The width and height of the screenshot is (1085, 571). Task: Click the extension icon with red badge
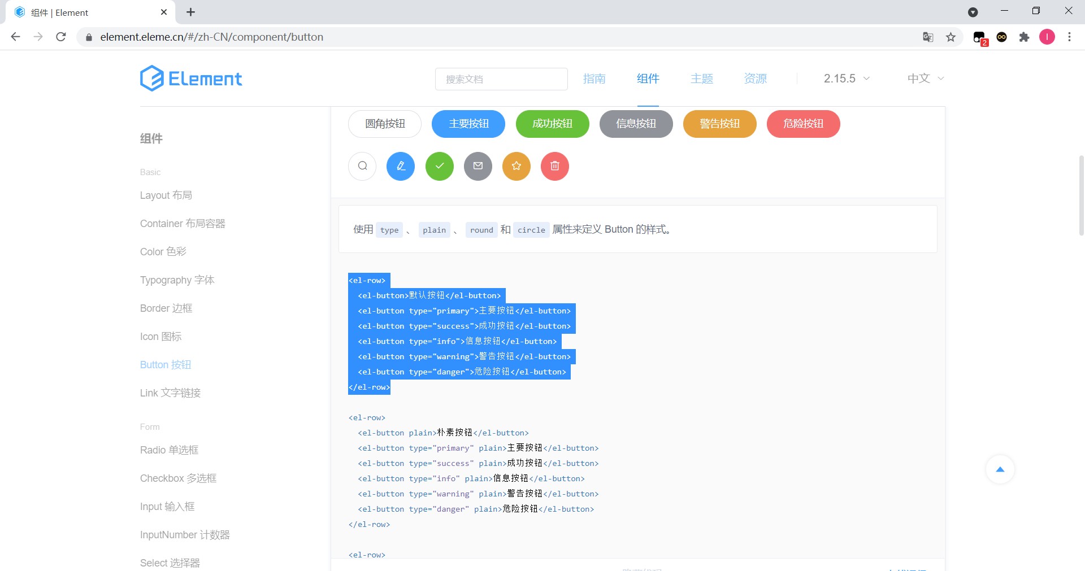click(x=980, y=38)
